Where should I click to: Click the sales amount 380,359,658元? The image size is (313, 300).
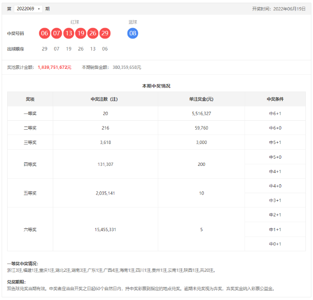click(x=126, y=68)
